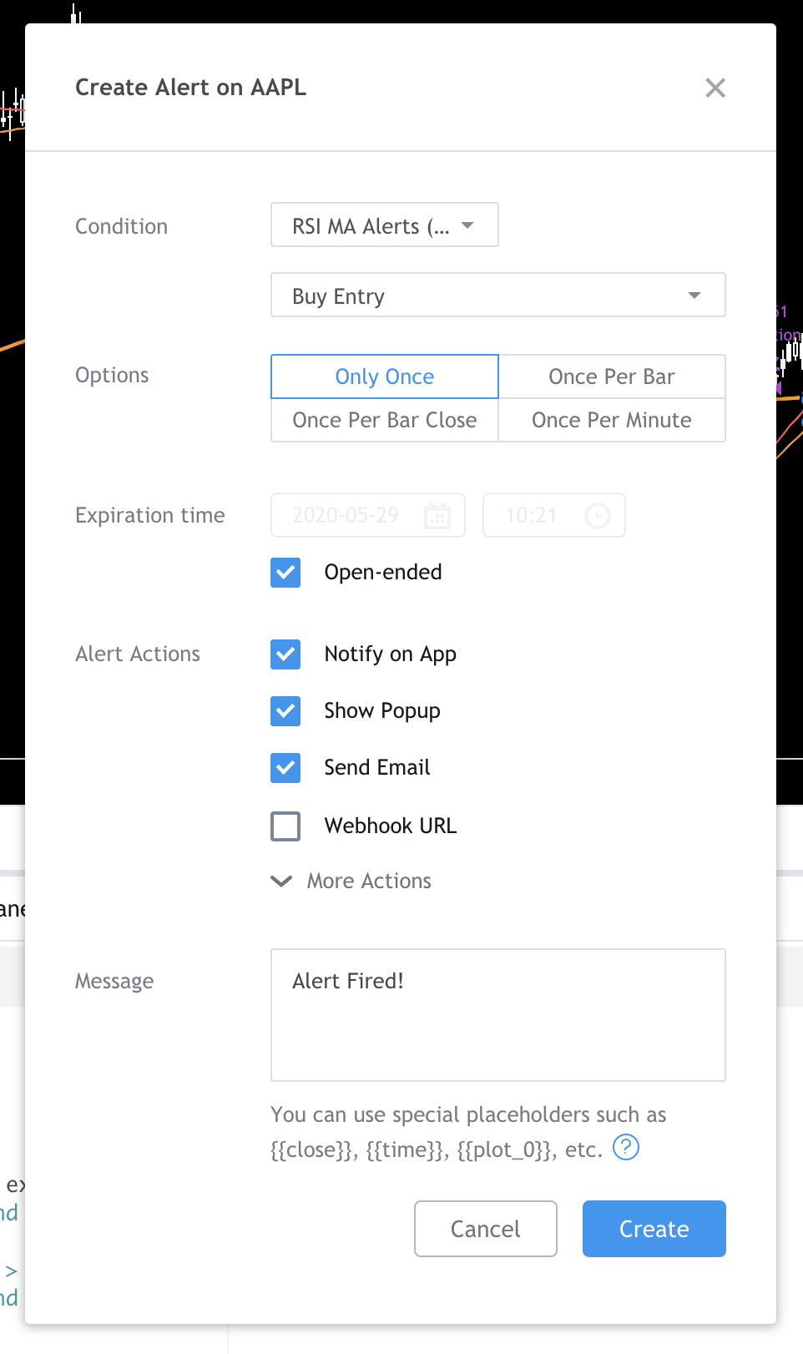
Task: Open the Buy Entry dropdown
Action: tap(498, 296)
